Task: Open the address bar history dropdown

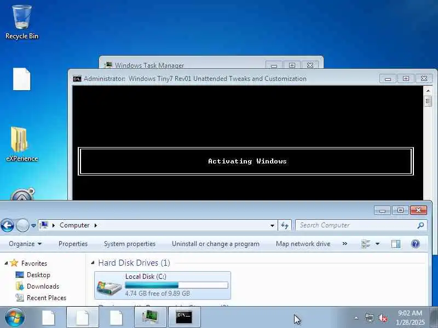Action: (272, 225)
